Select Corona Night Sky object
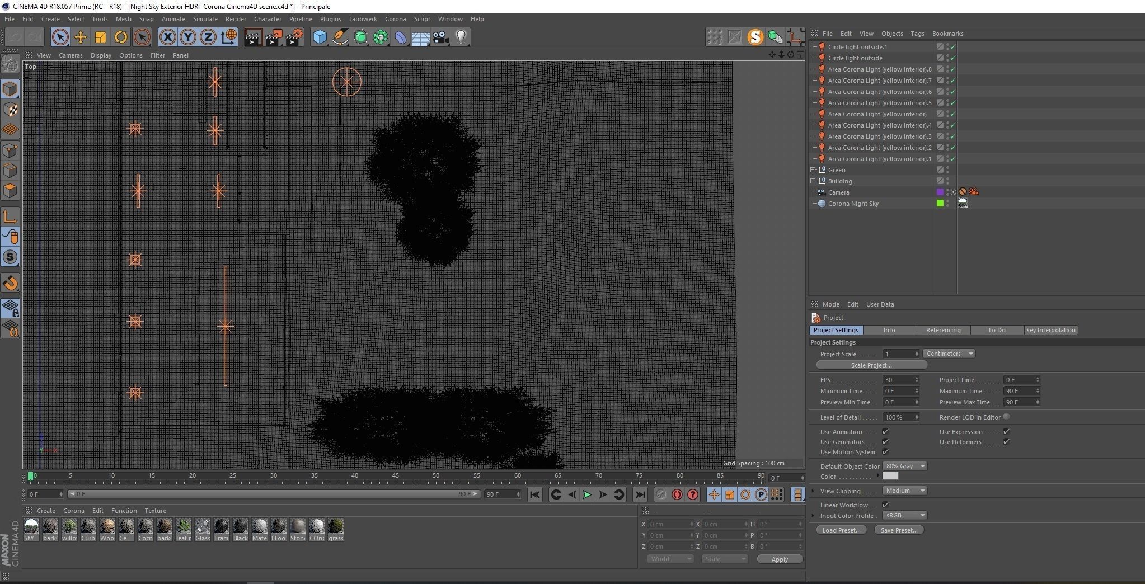Viewport: 1145px width, 584px height. pyautogui.click(x=853, y=204)
